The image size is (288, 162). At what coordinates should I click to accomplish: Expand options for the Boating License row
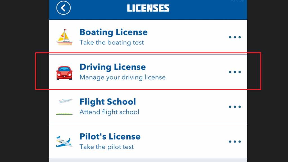235,37
